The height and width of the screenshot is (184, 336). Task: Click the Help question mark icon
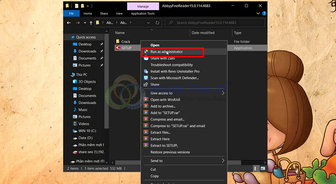(264, 13)
